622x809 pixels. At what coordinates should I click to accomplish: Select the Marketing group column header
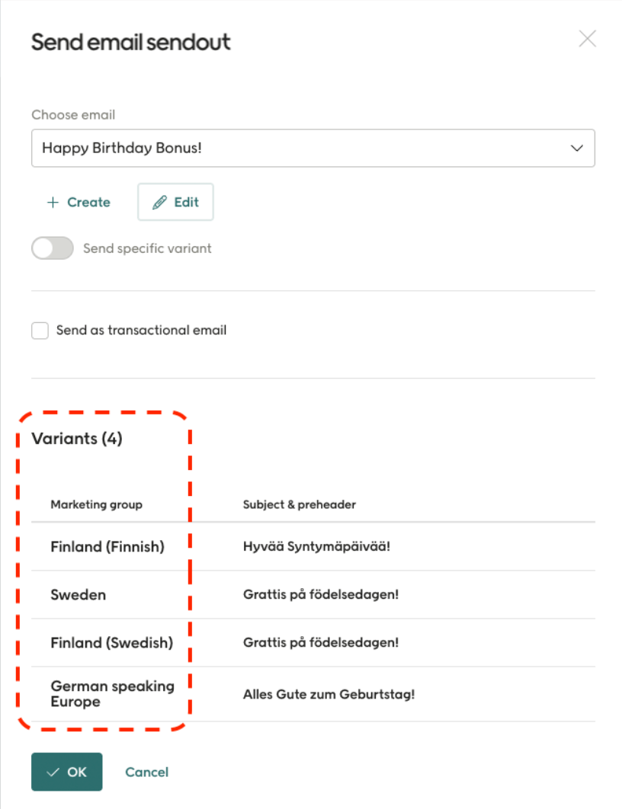coord(96,504)
